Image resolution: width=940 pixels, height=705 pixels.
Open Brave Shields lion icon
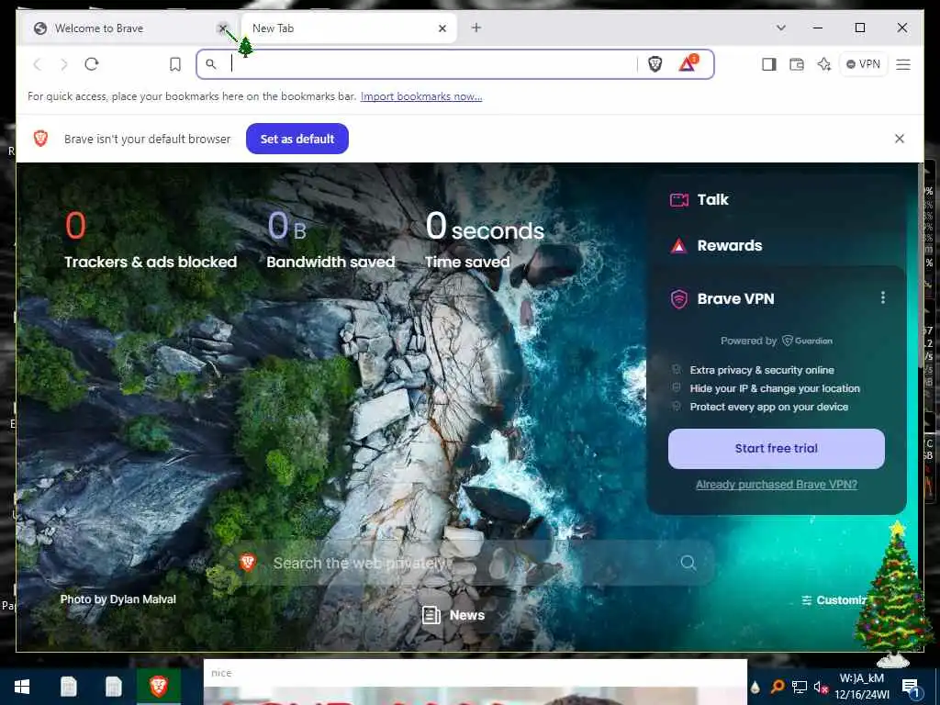pyautogui.click(x=655, y=64)
